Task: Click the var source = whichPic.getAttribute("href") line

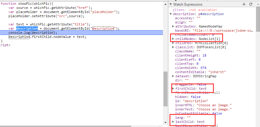Action: [x=50, y=8]
